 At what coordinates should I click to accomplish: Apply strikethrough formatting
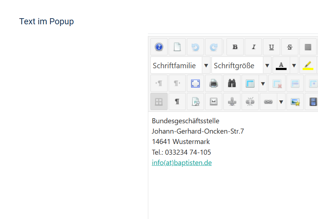tap(290, 47)
